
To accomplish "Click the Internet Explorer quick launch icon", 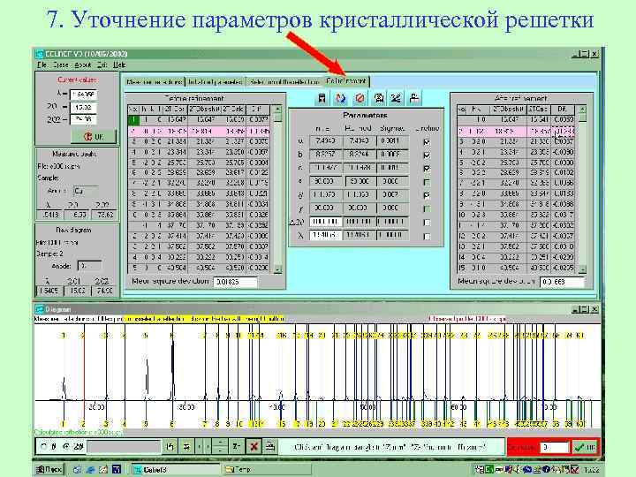I will 90,469.
